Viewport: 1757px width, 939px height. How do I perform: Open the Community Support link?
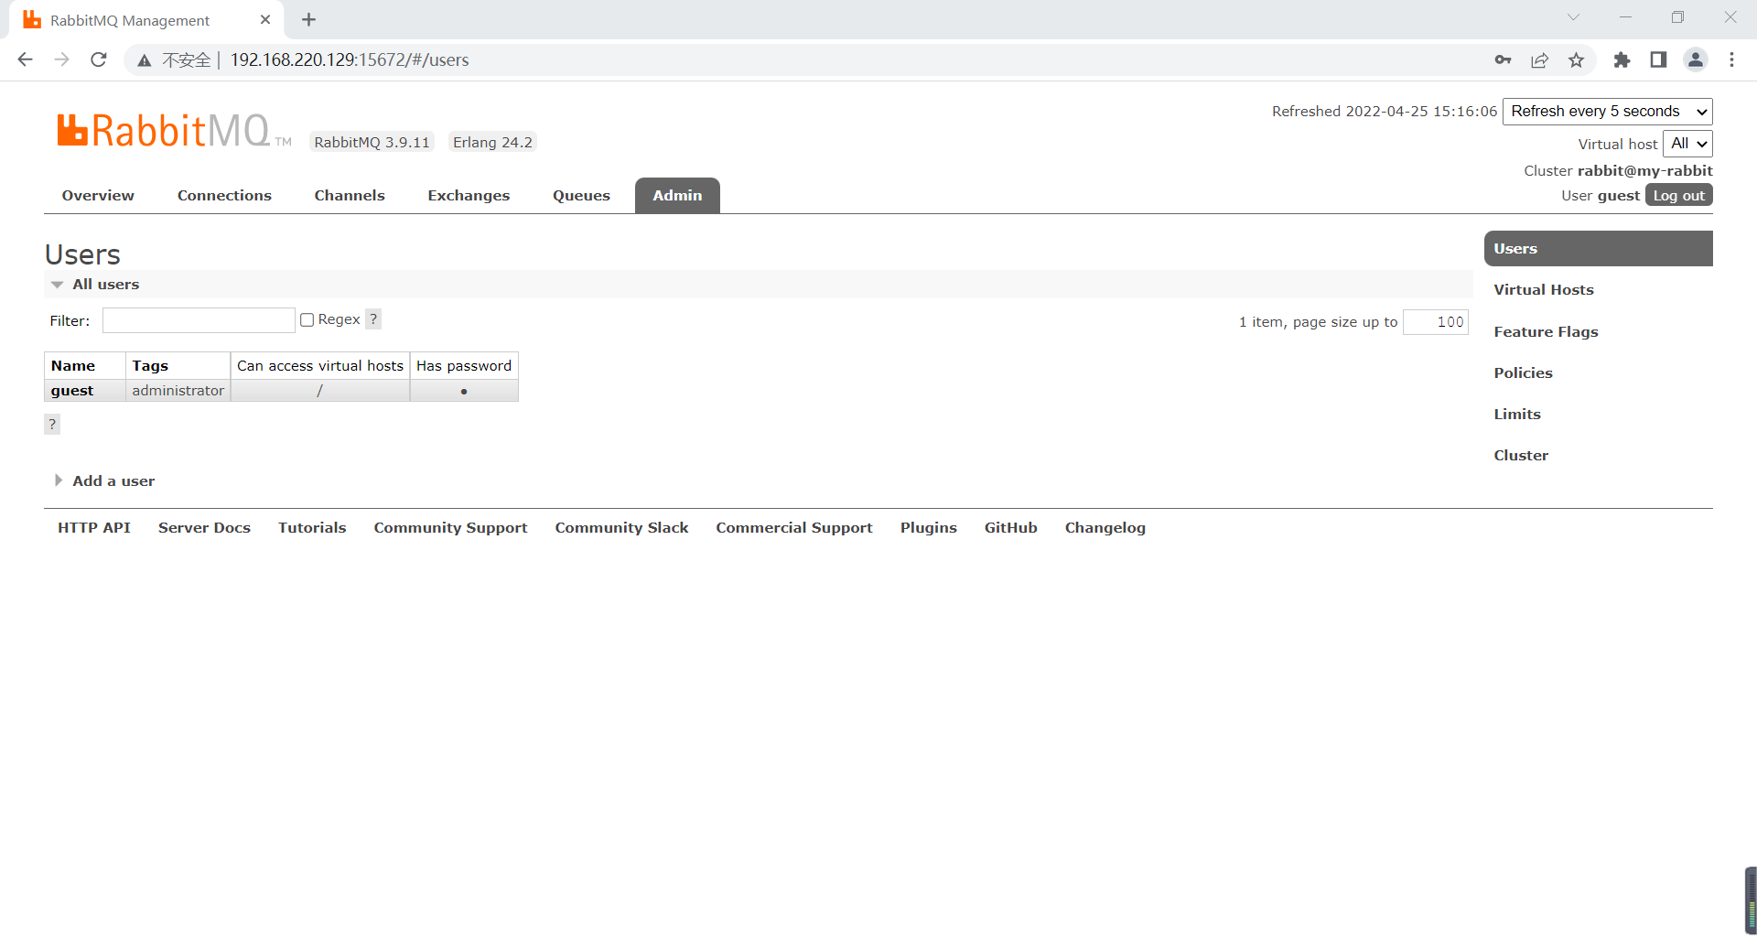point(450,528)
